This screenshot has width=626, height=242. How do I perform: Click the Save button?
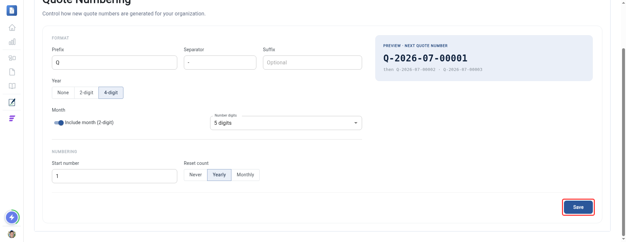coord(578,207)
